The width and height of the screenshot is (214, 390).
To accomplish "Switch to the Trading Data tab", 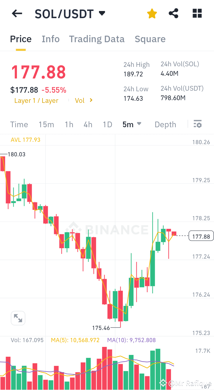I will point(97,39).
